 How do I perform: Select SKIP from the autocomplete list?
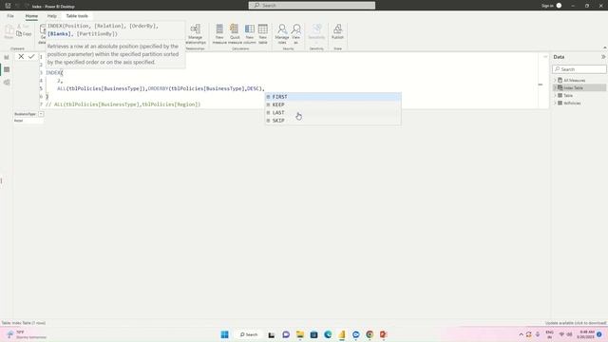pos(333,121)
